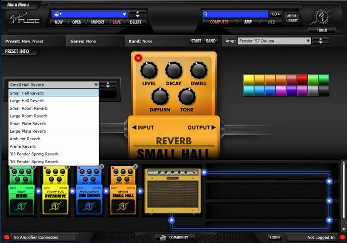This screenshot has height=243, width=347.
Task: Choose '63 Fender Spring Reverb
Action: coord(54,154)
